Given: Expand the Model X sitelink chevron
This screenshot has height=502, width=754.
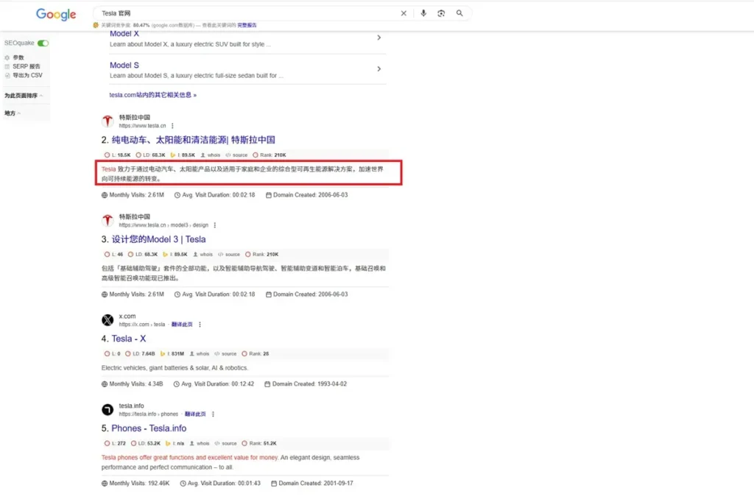Looking at the screenshot, I should [378, 38].
